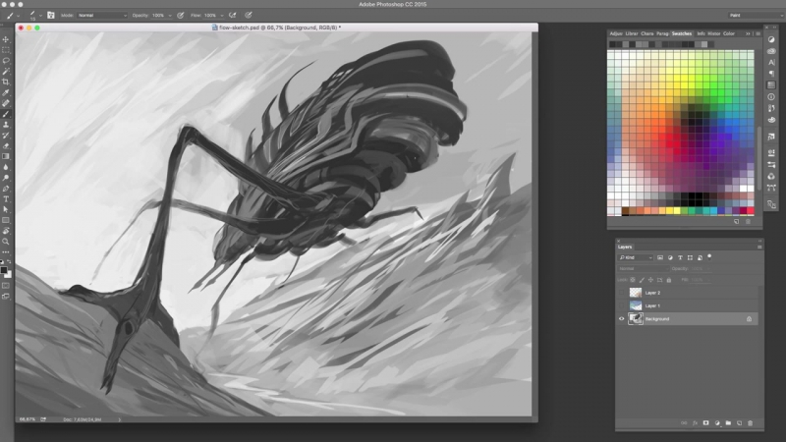
Task: Switch to the Color tab
Action: [x=729, y=33]
